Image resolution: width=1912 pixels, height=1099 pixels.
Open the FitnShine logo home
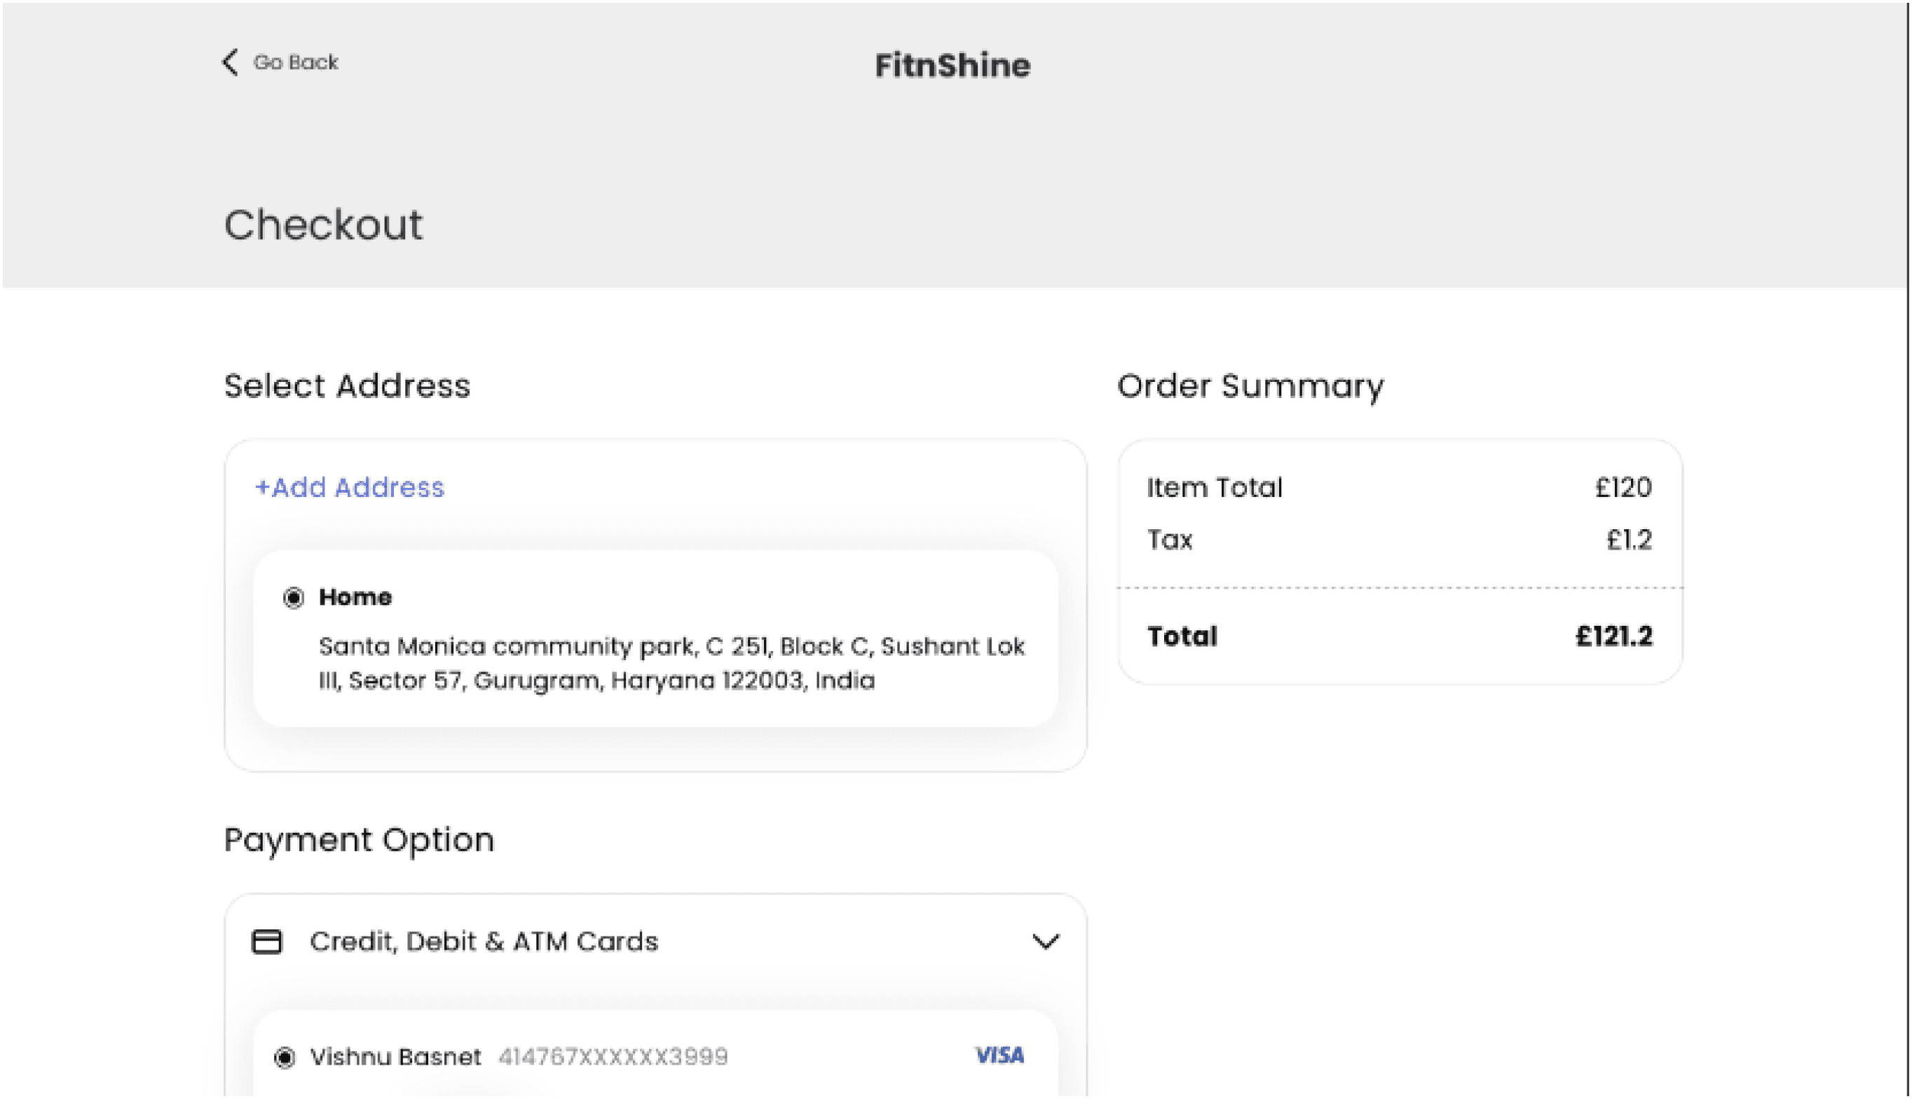tap(952, 66)
